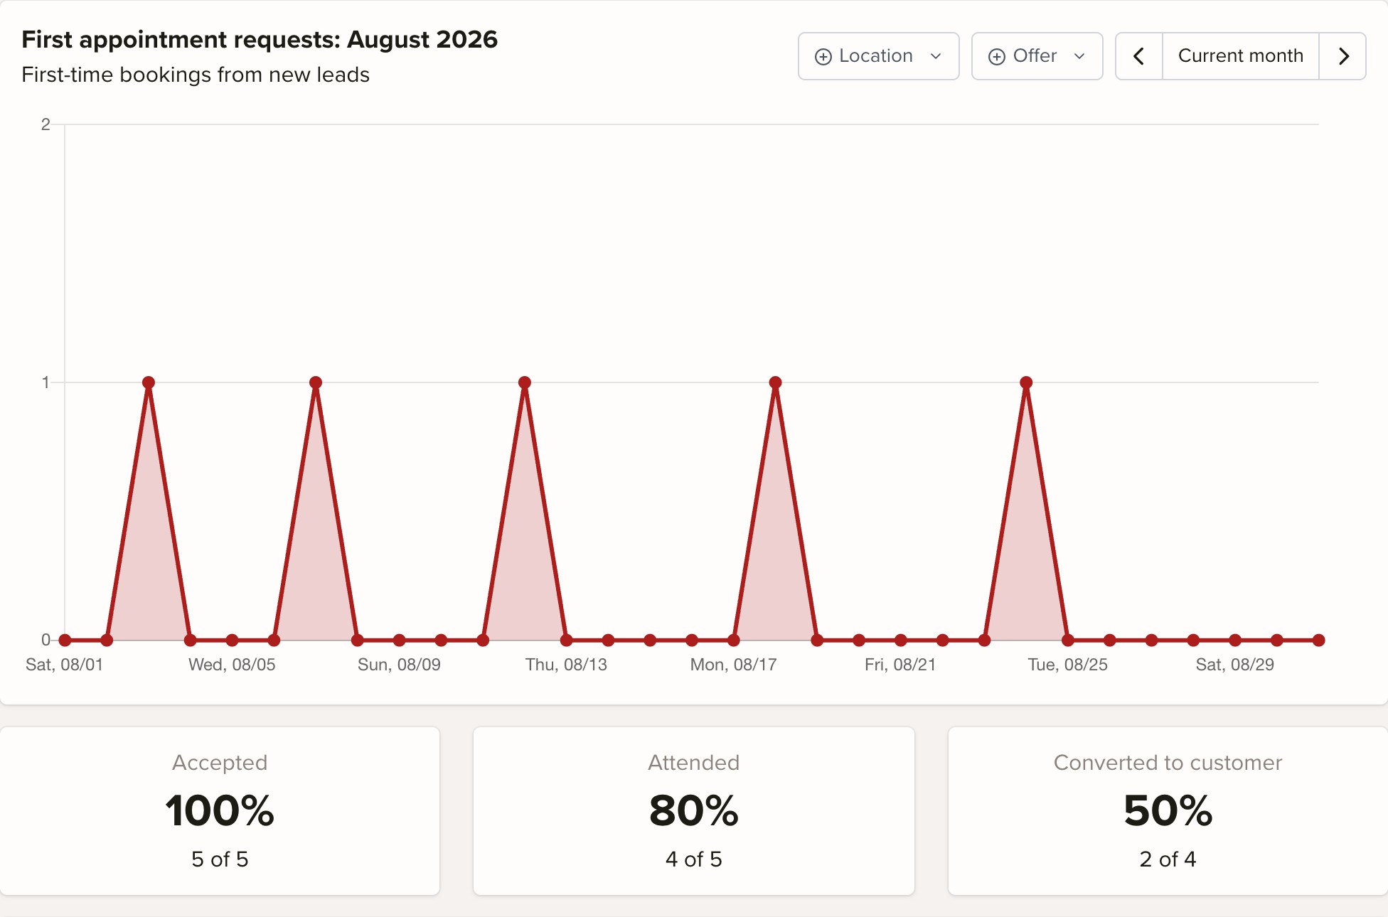Click the '5 of 5' text under Accepted

click(x=220, y=859)
